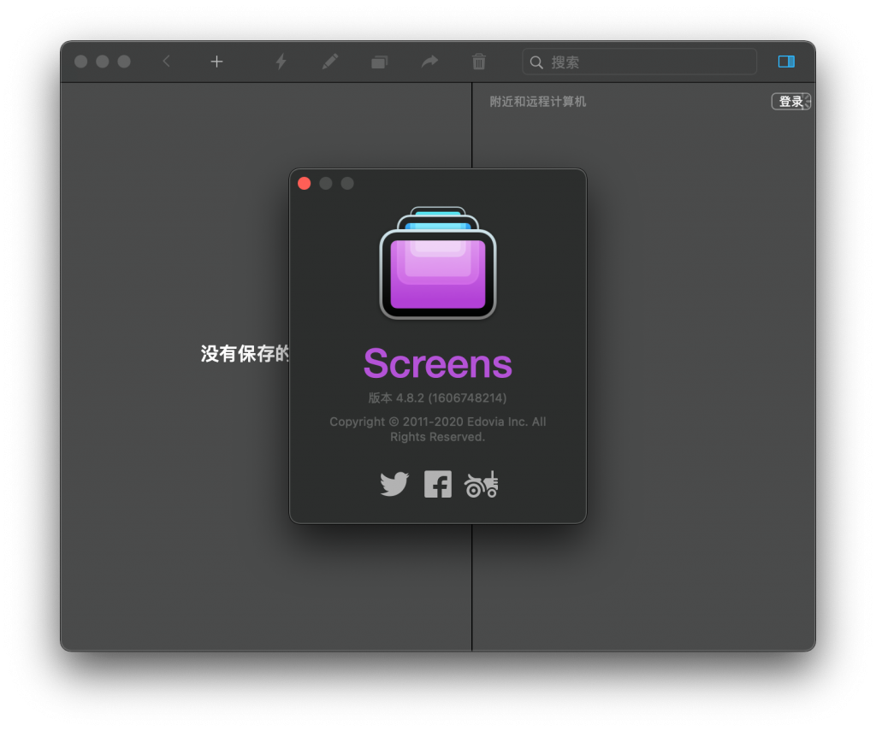Image resolution: width=876 pixels, height=731 pixels.
Task: Open Twitter link in About window
Action: (394, 484)
